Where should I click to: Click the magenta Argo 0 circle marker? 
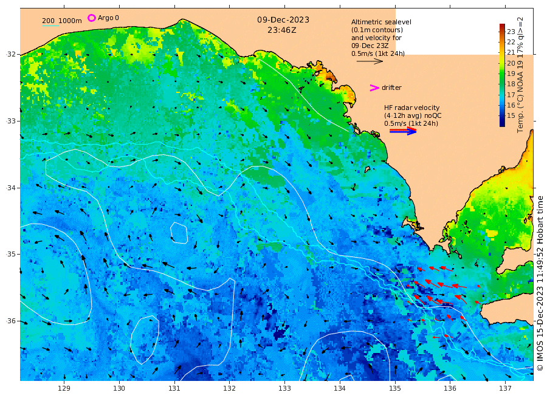(x=91, y=18)
